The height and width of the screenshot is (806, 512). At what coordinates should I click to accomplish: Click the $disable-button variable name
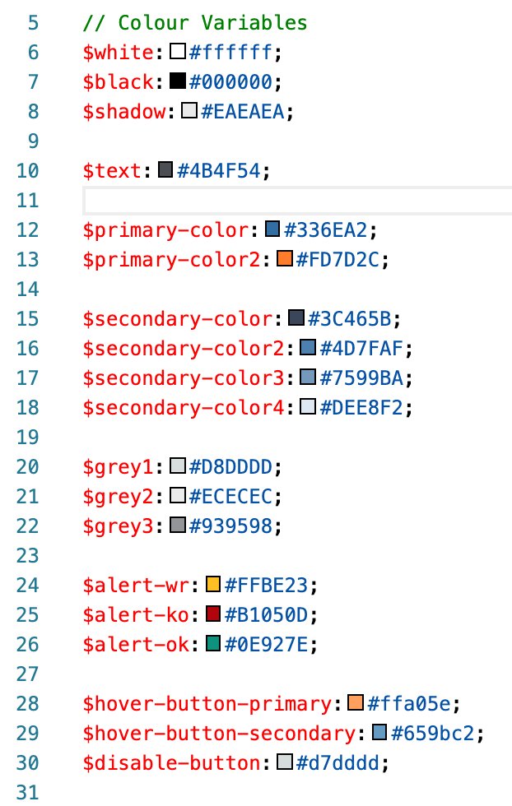172,763
